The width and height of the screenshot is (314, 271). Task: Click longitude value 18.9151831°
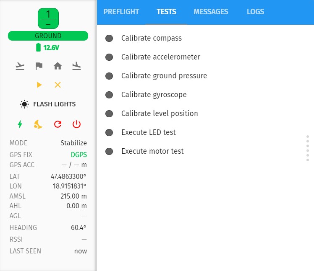[x=70, y=186]
